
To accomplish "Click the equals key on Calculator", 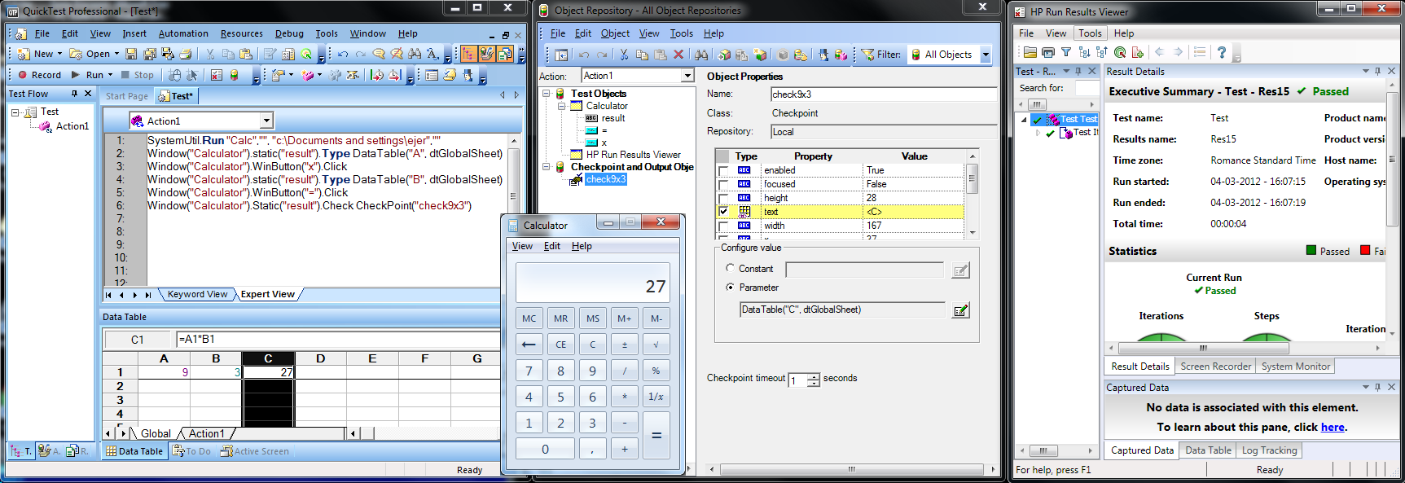I will 656,436.
